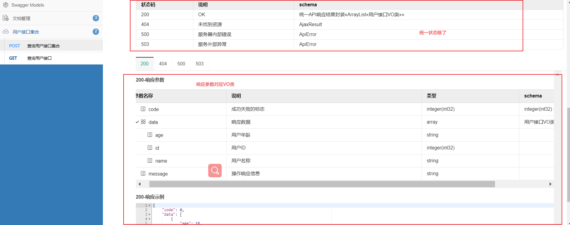Click the AjaxResult schema for 404
This screenshot has height=225, width=570.
click(x=310, y=24)
